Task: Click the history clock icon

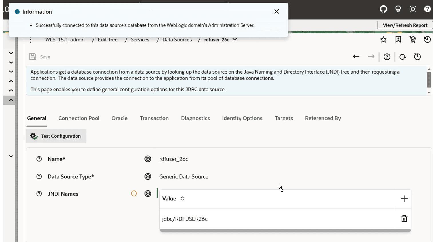Action: [x=427, y=40]
